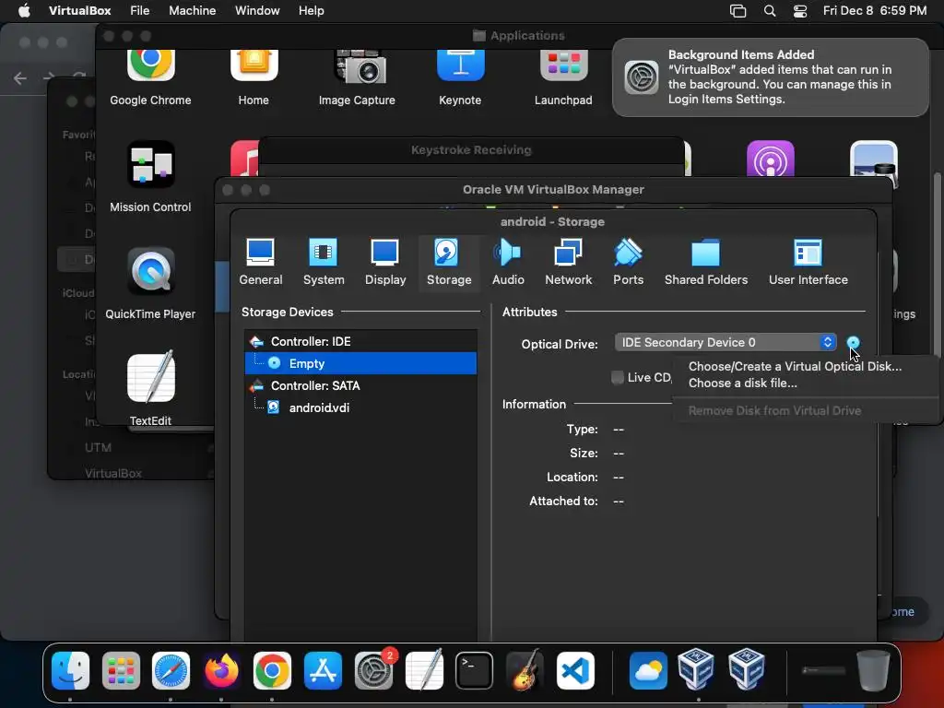Open App Store from the Dock
Image resolution: width=944 pixels, height=708 pixels.
pos(323,671)
